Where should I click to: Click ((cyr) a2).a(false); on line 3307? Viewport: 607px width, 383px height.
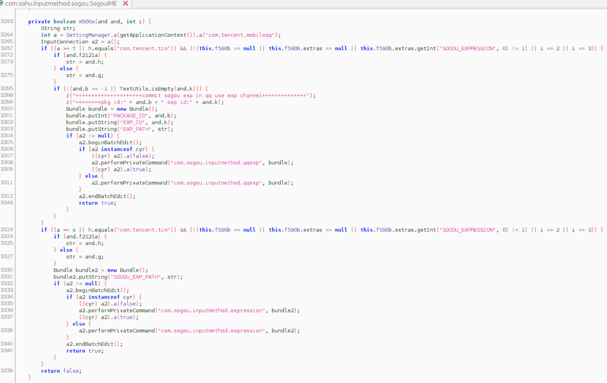point(123,156)
